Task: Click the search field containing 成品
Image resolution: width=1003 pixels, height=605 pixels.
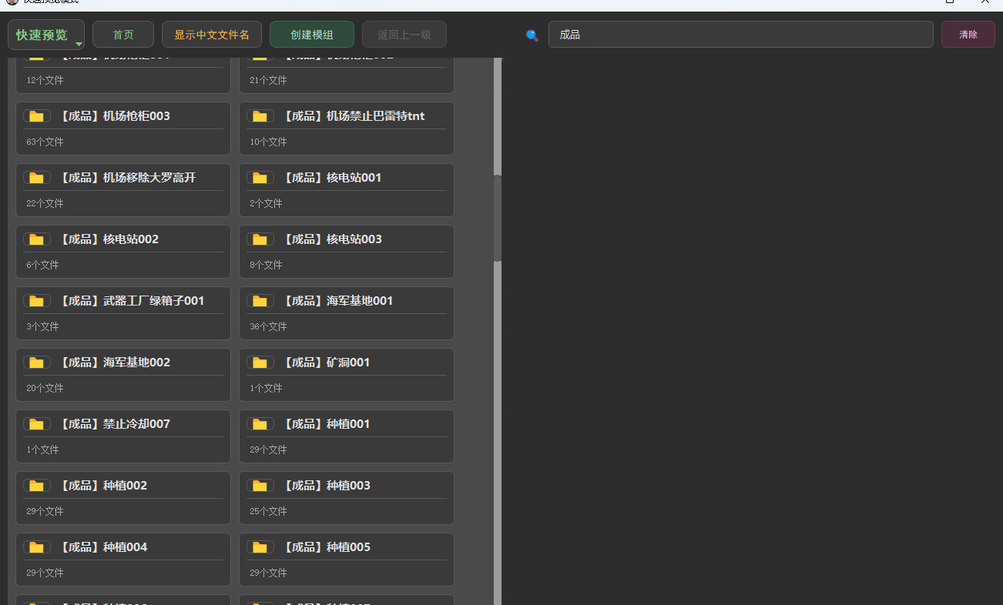Action: pyautogui.click(x=741, y=35)
